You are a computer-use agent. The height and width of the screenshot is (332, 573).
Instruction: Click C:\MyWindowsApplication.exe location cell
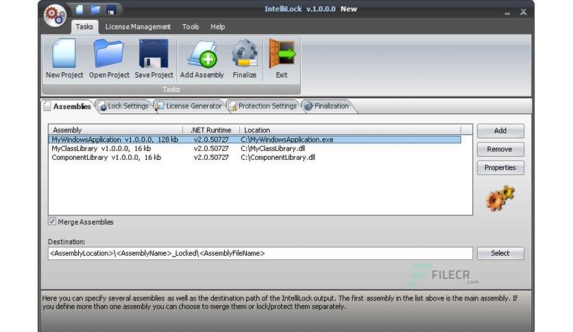click(287, 139)
